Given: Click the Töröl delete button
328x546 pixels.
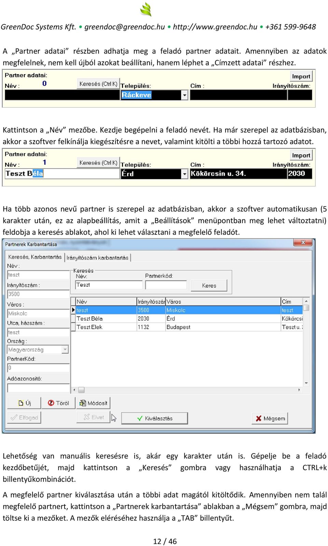Looking at the screenshot, I should click(58, 403).
